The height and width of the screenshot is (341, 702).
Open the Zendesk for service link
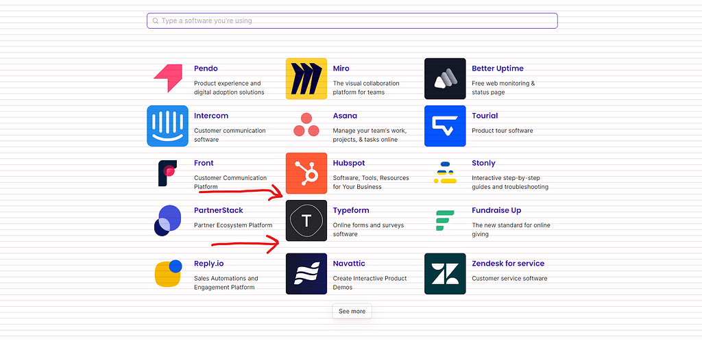click(x=508, y=264)
